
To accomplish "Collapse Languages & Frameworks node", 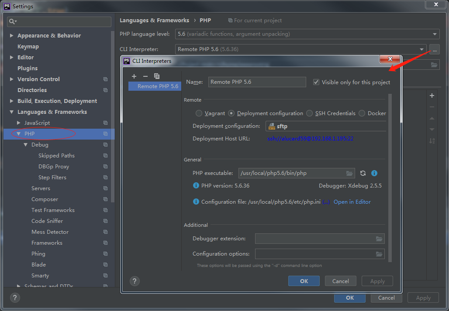I will point(11,112).
